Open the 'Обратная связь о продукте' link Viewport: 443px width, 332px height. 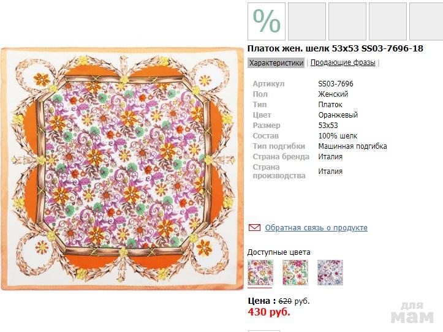tap(316, 228)
